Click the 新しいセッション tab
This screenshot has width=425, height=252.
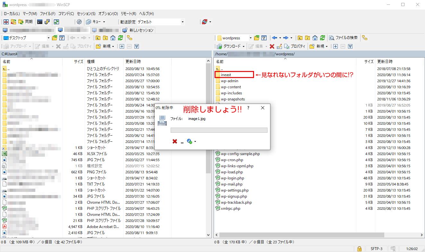click(138, 30)
